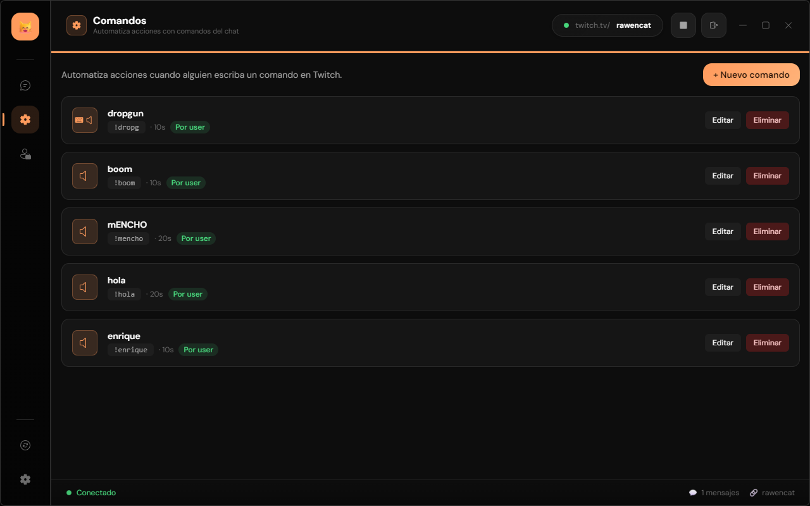Click the refresh sync sidebar icon
This screenshot has width=810, height=506.
tap(25, 445)
